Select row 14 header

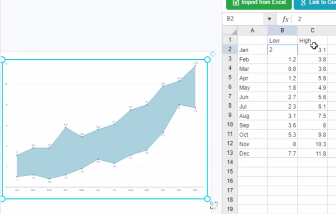point(230,162)
